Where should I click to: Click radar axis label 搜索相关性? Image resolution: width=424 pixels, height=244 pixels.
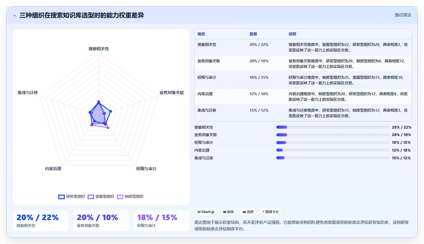click(99, 49)
